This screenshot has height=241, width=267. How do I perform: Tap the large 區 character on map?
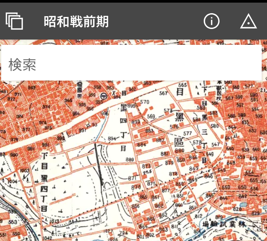(179, 142)
